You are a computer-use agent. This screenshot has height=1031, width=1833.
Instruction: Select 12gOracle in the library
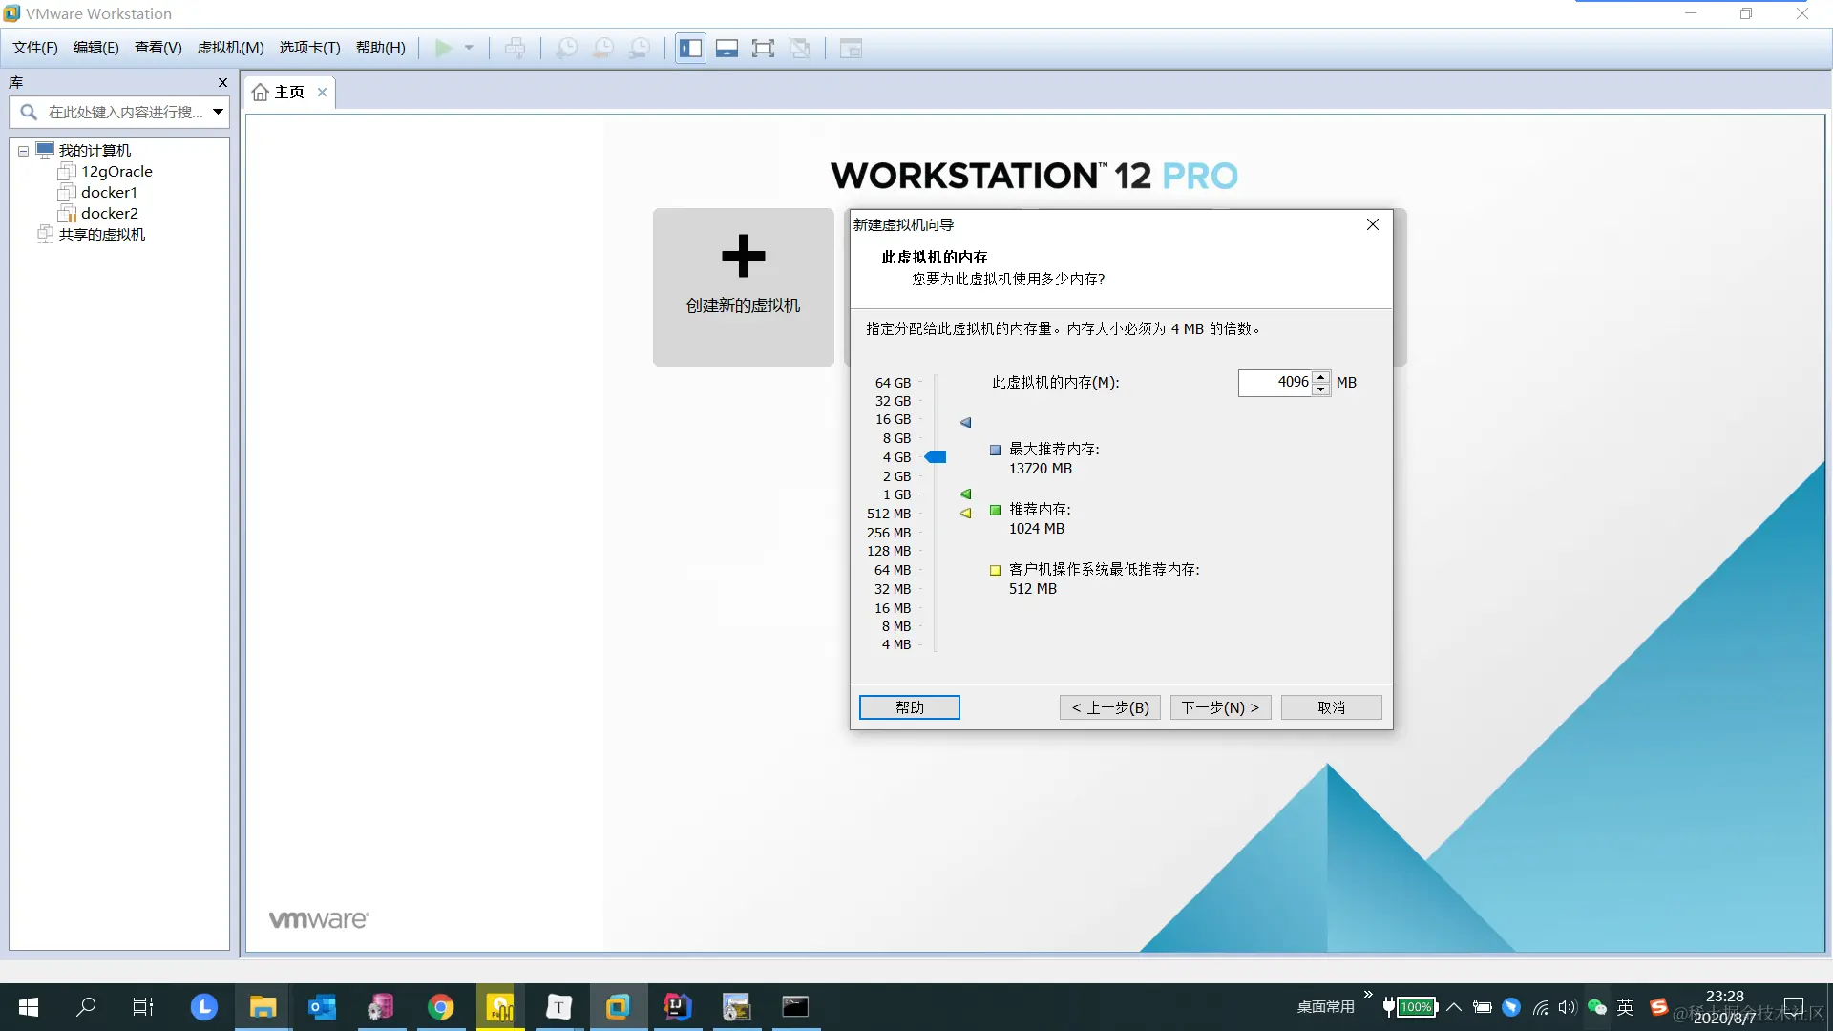116,171
